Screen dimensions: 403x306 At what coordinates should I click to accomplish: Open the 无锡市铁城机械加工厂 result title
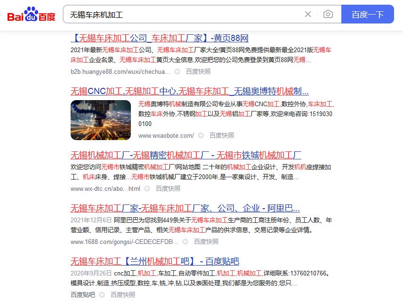pos(186,155)
